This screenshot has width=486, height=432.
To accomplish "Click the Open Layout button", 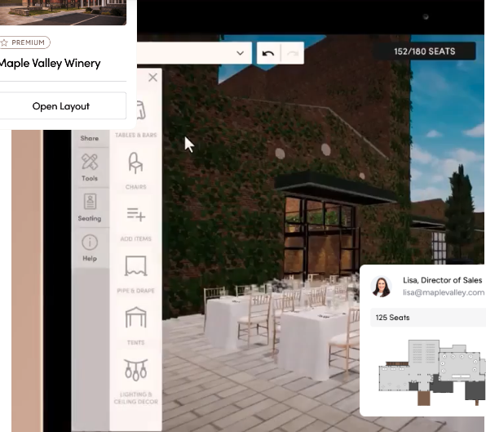I will click(x=61, y=106).
